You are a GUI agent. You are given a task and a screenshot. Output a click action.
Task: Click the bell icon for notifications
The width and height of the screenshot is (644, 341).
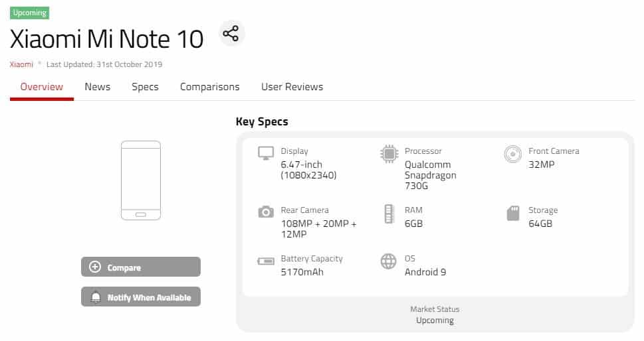[x=96, y=297]
